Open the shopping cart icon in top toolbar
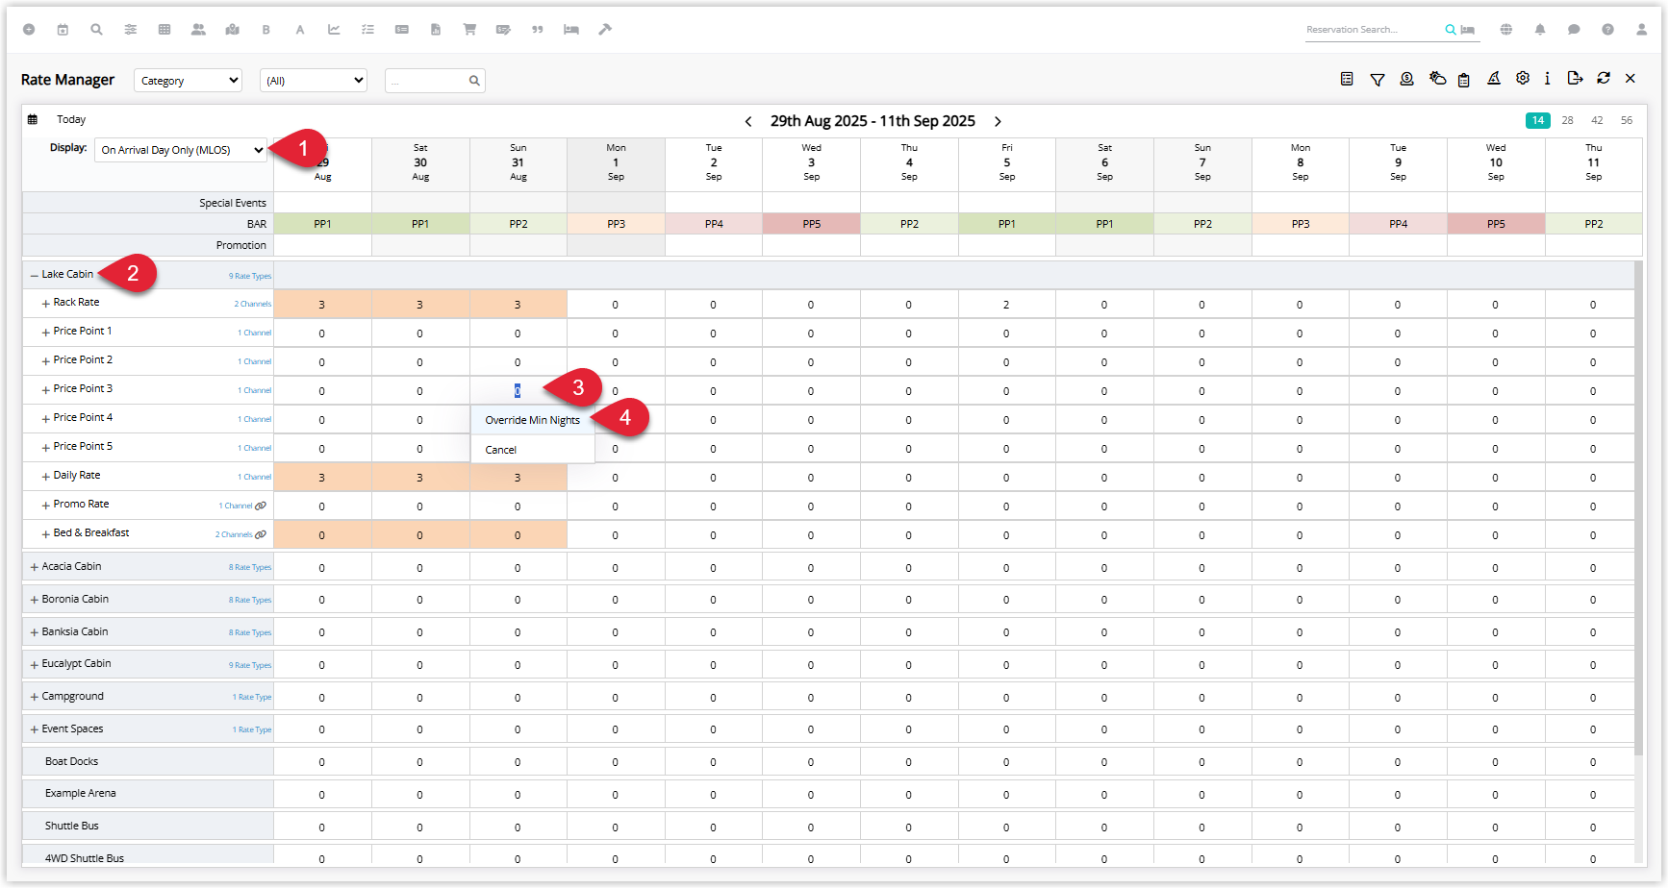The width and height of the screenshot is (1669, 889). click(x=469, y=30)
